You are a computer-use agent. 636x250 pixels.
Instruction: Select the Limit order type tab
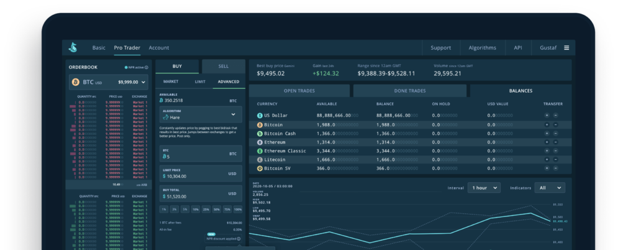(200, 81)
